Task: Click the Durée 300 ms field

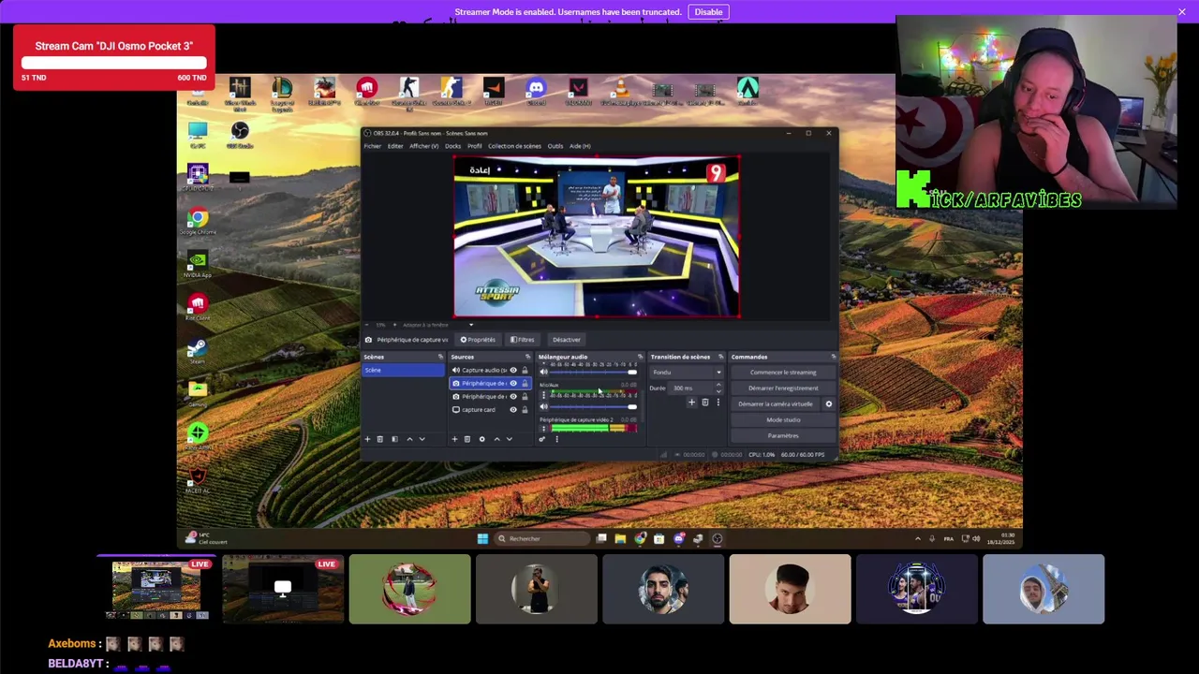Action: point(696,388)
